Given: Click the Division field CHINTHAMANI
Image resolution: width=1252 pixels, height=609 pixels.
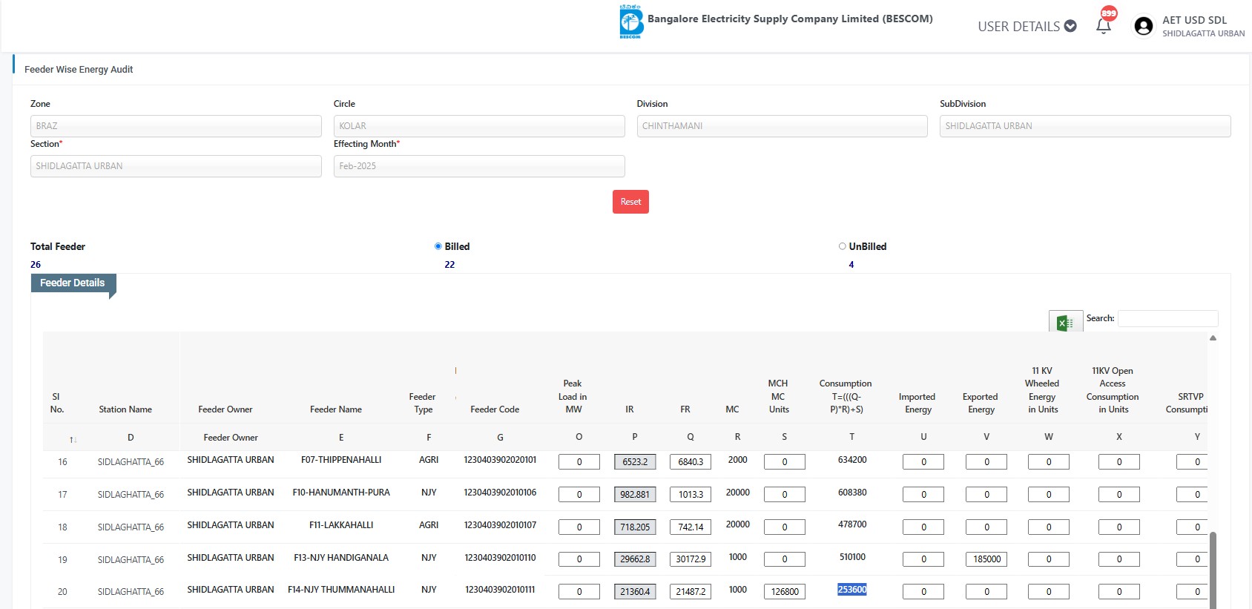Looking at the screenshot, I should coord(782,126).
